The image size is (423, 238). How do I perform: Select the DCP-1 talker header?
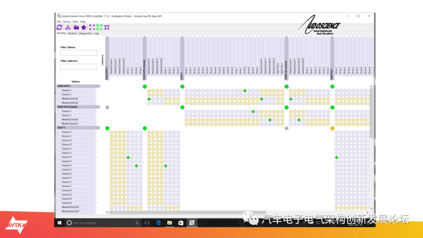click(x=78, y=128)
